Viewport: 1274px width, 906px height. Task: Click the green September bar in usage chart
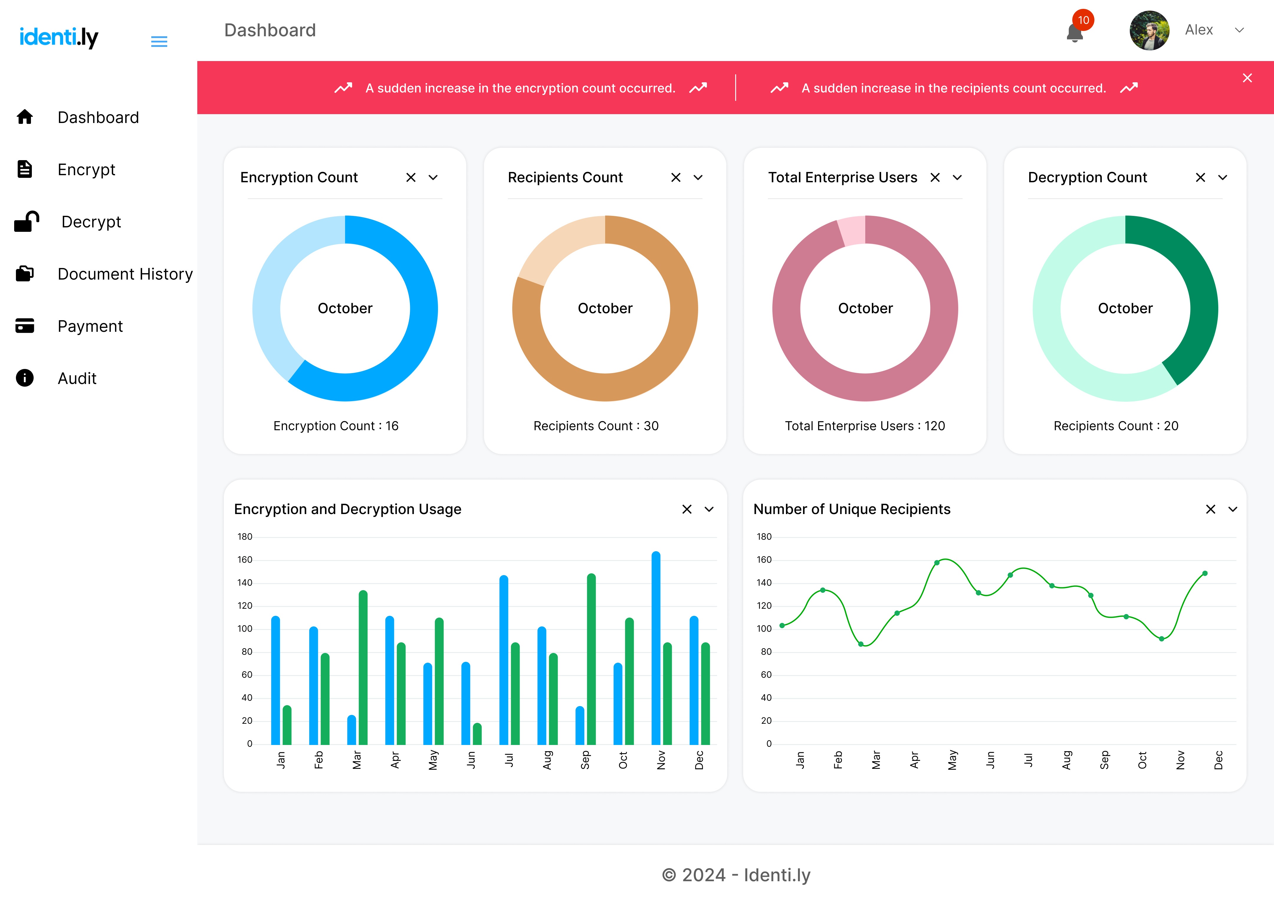pyautogui.click(x=591, y=659)
